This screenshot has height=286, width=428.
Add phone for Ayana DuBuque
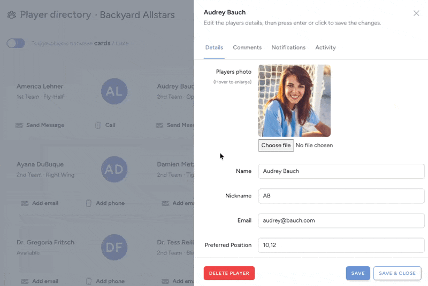[105, 203]
